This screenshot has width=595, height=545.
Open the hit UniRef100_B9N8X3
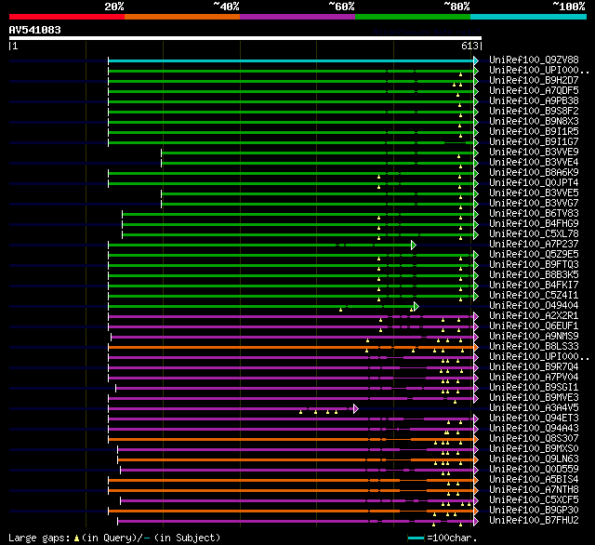tap(534, 122)
